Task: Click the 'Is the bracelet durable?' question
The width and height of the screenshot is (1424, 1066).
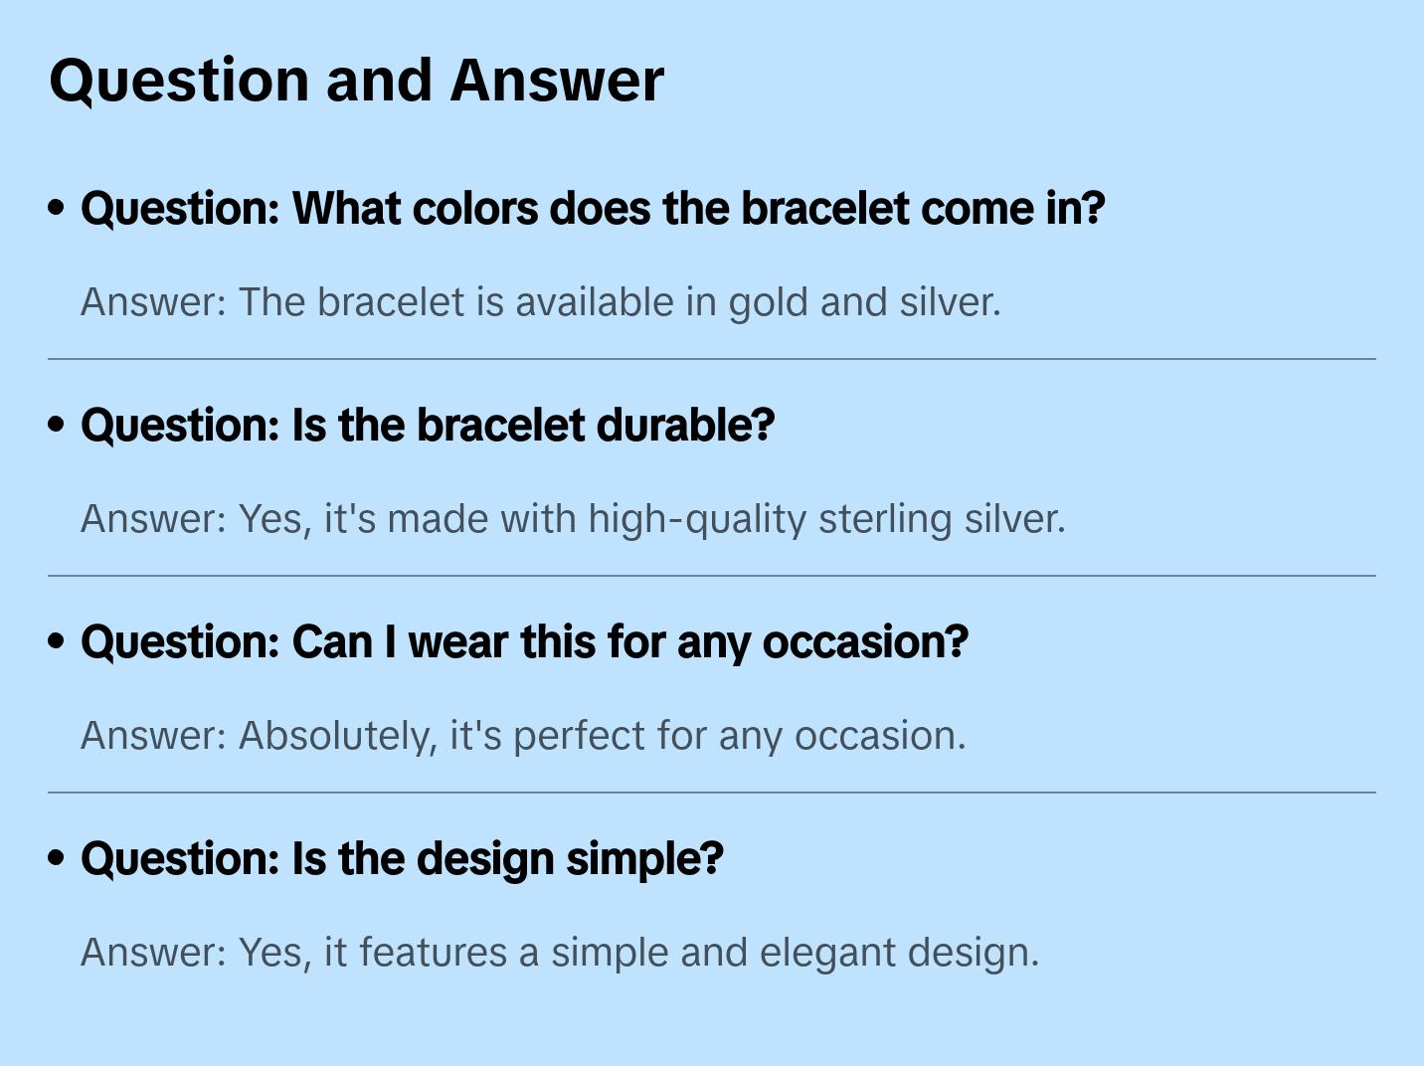Action: (x=428, y=426)
